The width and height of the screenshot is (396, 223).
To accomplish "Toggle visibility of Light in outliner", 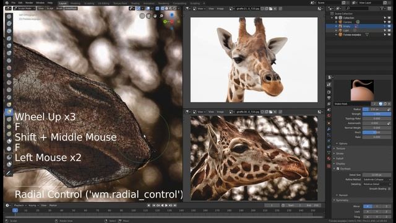I will pos(389,30).
